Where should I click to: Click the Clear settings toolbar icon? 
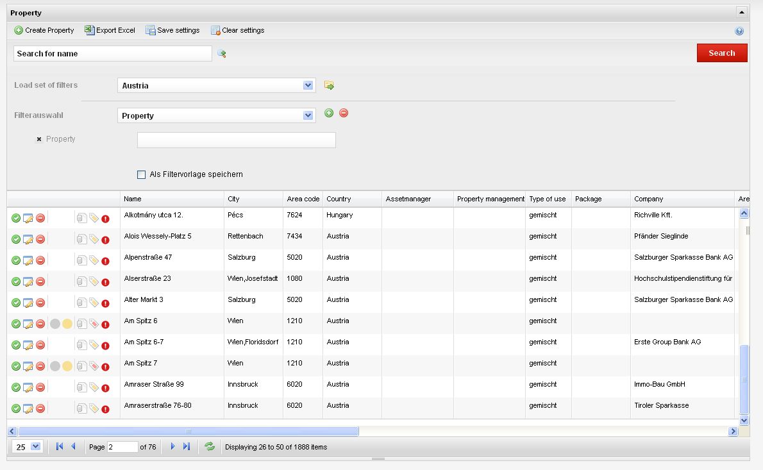pos(215,30)
